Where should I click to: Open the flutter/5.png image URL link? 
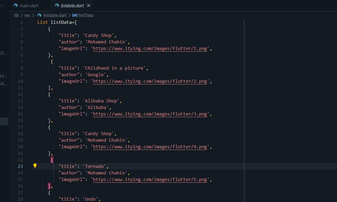click(150, 179)
